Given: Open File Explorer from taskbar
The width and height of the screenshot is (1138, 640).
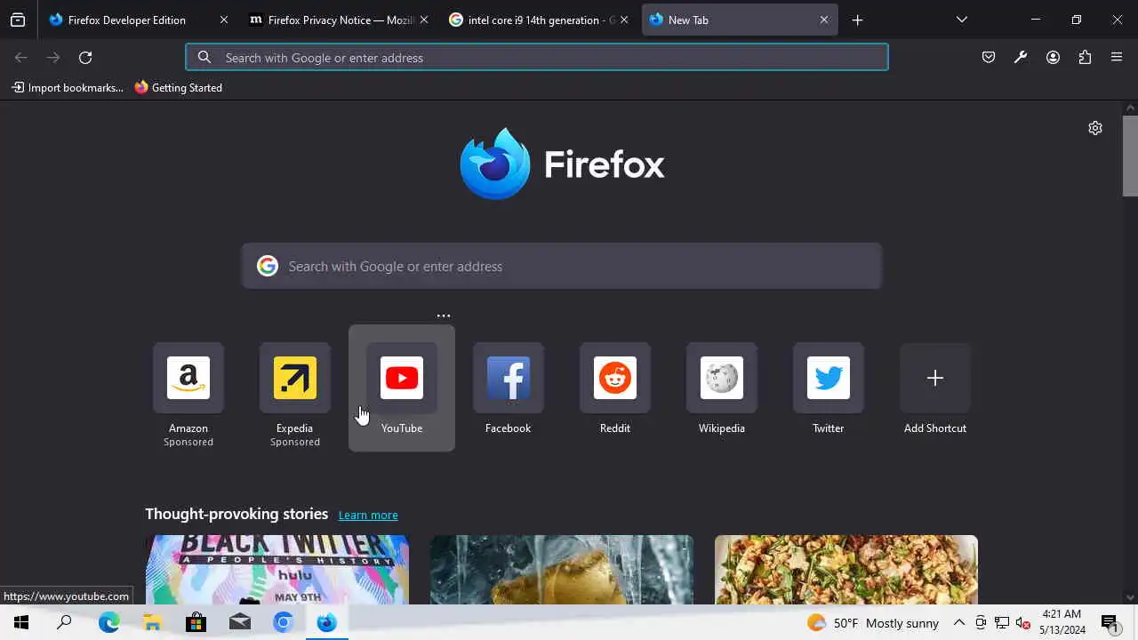Looking at the screenshot, I should click(152, 622).
